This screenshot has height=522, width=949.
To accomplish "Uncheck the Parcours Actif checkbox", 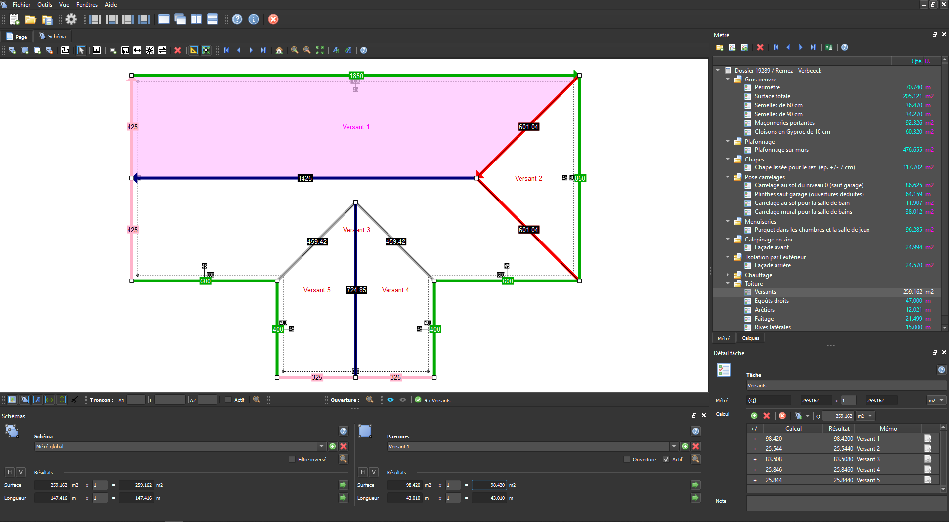I will click(666, 459).
